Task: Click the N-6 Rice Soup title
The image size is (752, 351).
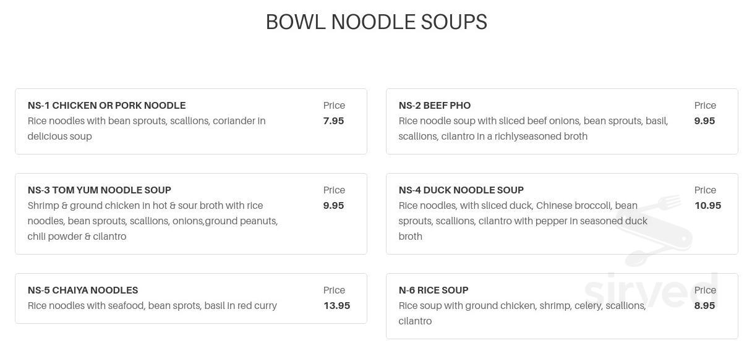Action: pos(434,290)
